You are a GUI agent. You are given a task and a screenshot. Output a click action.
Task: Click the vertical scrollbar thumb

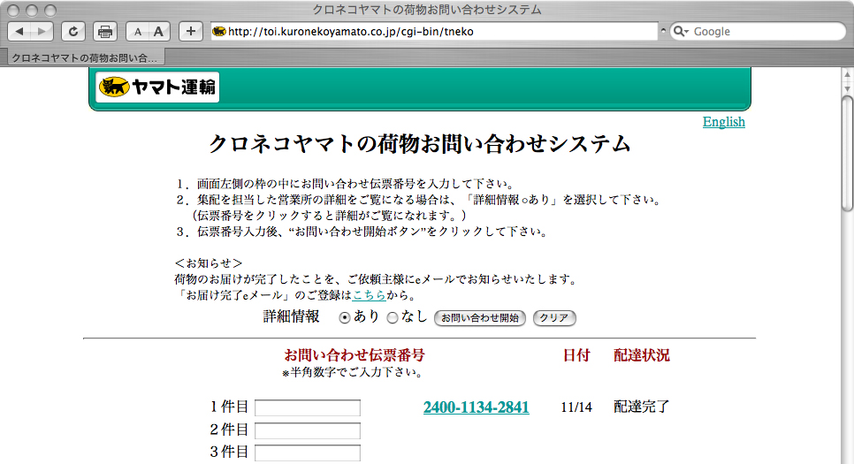click(847, 153)
